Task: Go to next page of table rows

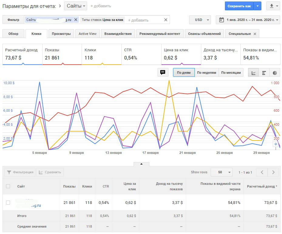Action: (274, 172)
